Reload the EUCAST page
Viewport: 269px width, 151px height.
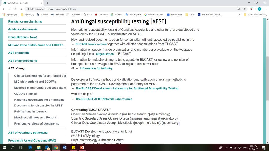coord(15,9)
